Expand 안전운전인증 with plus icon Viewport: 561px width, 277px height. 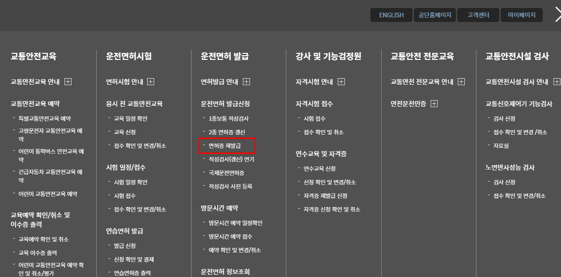point(434,104)
